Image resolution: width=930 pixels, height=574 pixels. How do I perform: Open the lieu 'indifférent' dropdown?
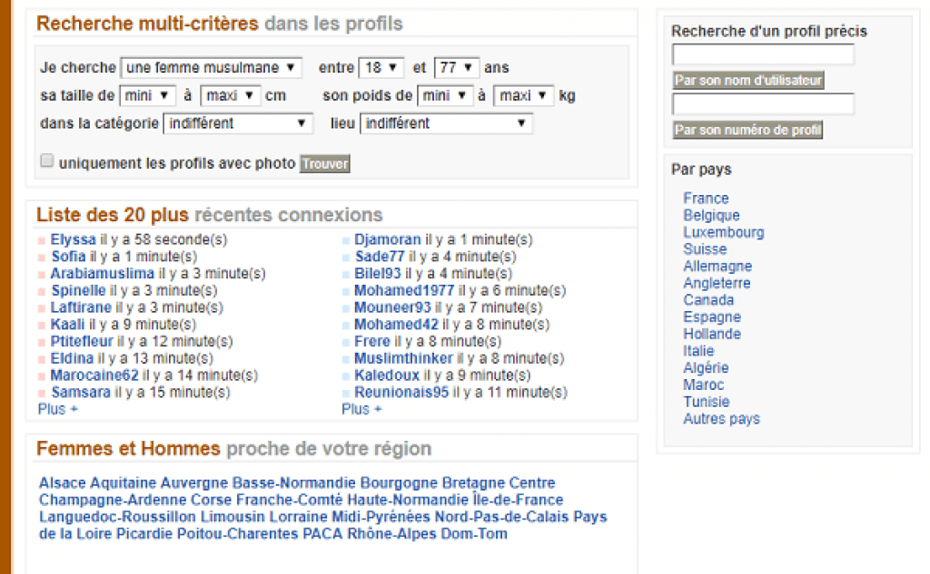pos(446,123)
